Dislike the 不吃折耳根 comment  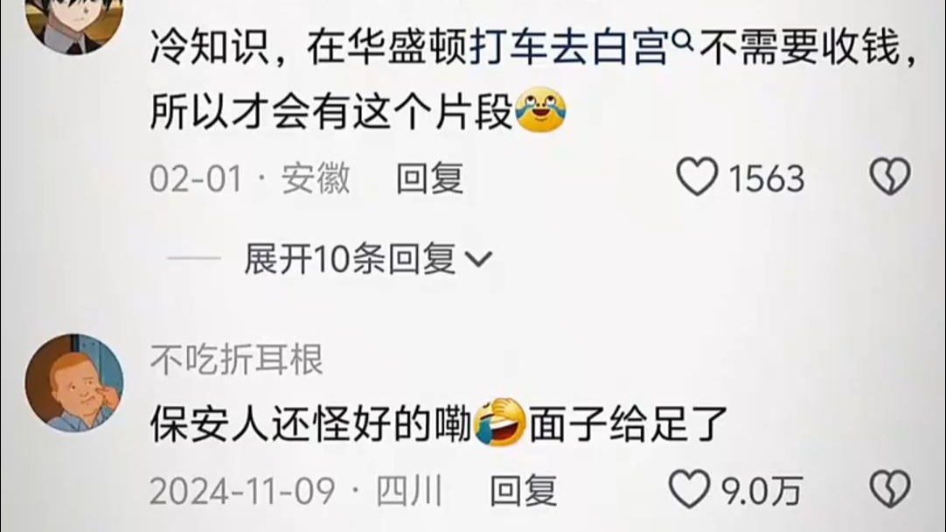pos(890,490)
